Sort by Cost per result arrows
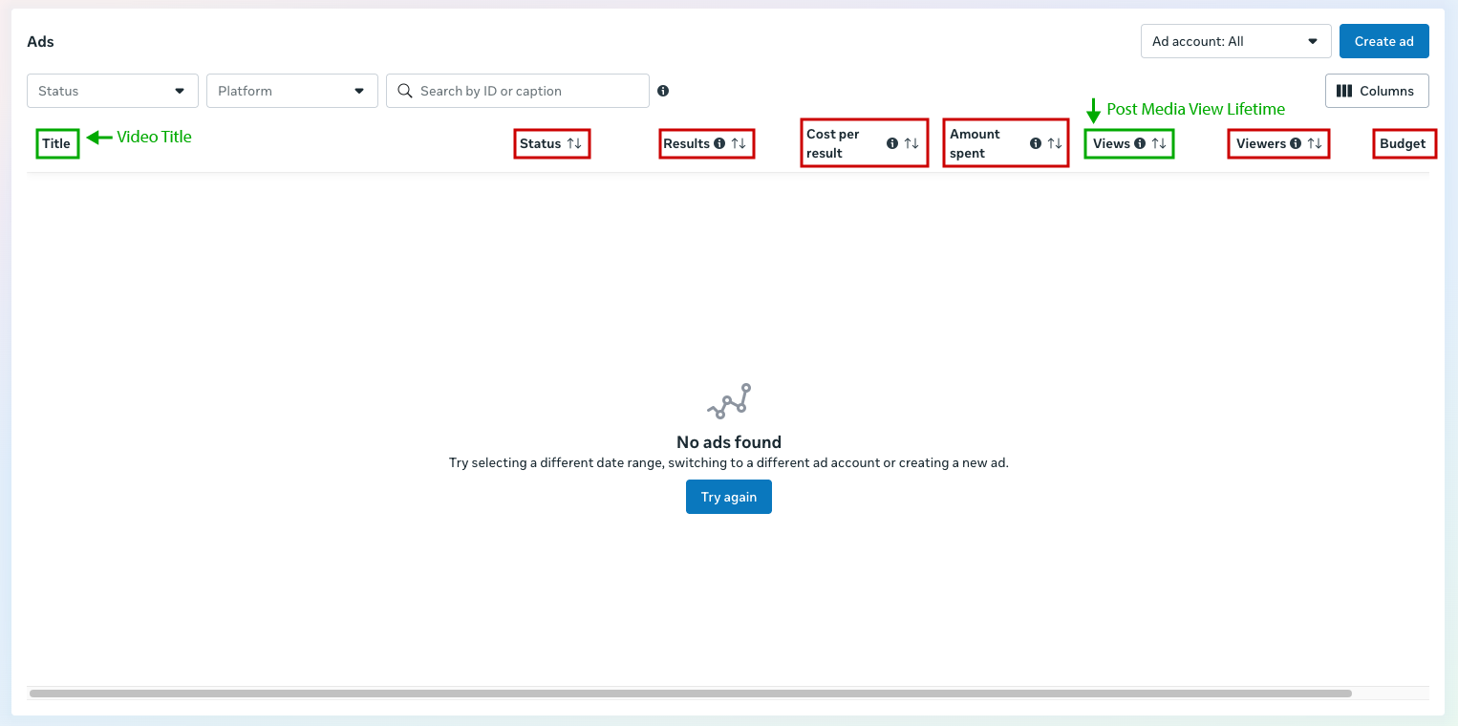The image size is (1458, 726). pos(911,143)
